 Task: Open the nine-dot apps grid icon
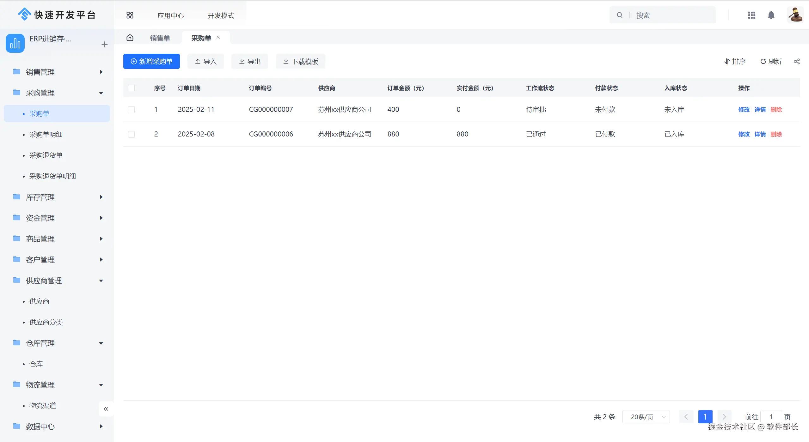tap(751, 15)
